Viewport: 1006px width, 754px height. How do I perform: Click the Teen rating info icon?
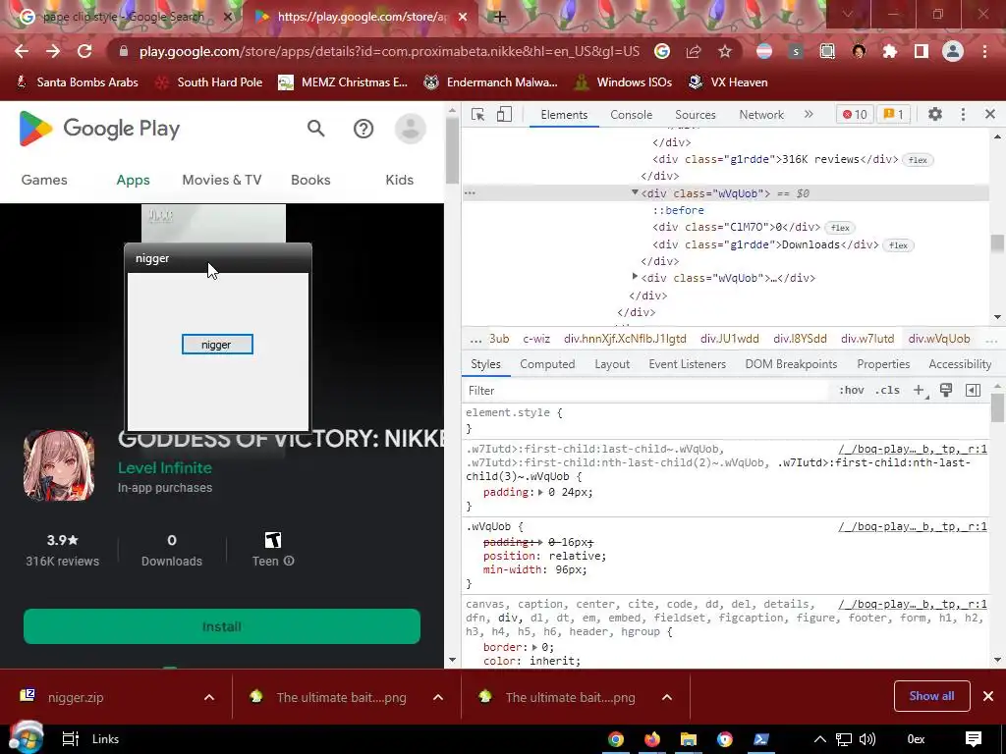289,561
